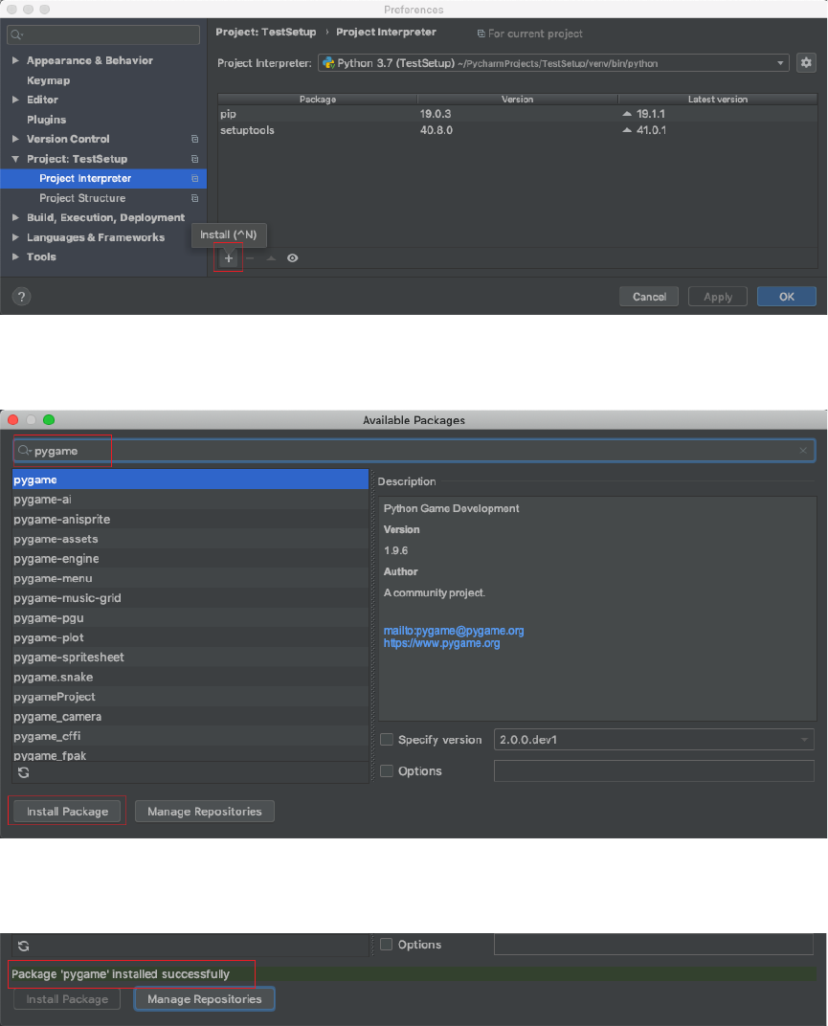Viewport: 828px width, 1026px height.
Task: Collapse the Project: TestSetup section
Action: tap(15, 159)
